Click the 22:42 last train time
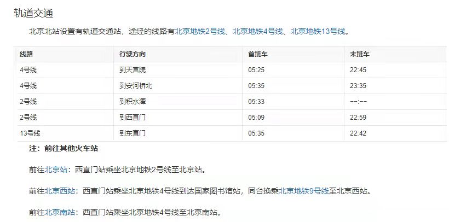This screenshot has height=222, width=449. pyautogui.click(x=358, y=133)
